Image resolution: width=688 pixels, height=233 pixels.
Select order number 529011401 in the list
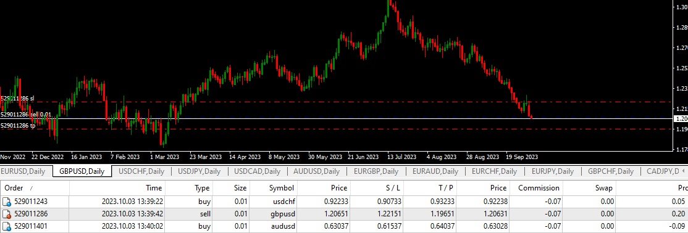pyautogui.click(x=31, y=227)
